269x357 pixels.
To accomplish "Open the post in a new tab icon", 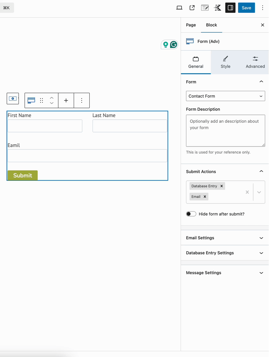I will click(192, 7).
